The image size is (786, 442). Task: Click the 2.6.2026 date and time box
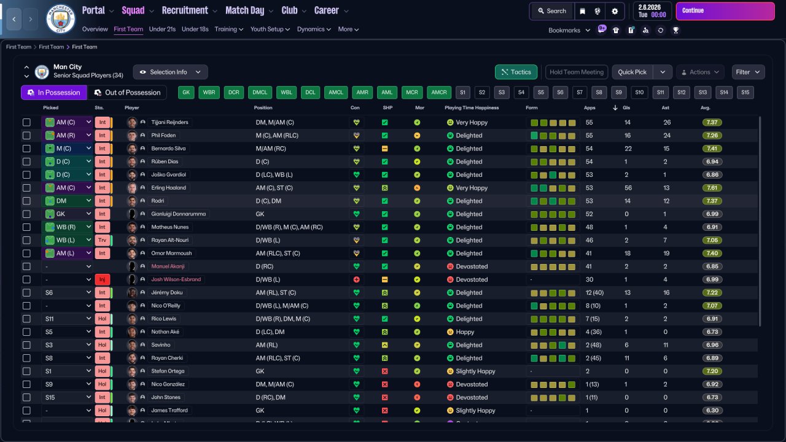pos(652,11)
